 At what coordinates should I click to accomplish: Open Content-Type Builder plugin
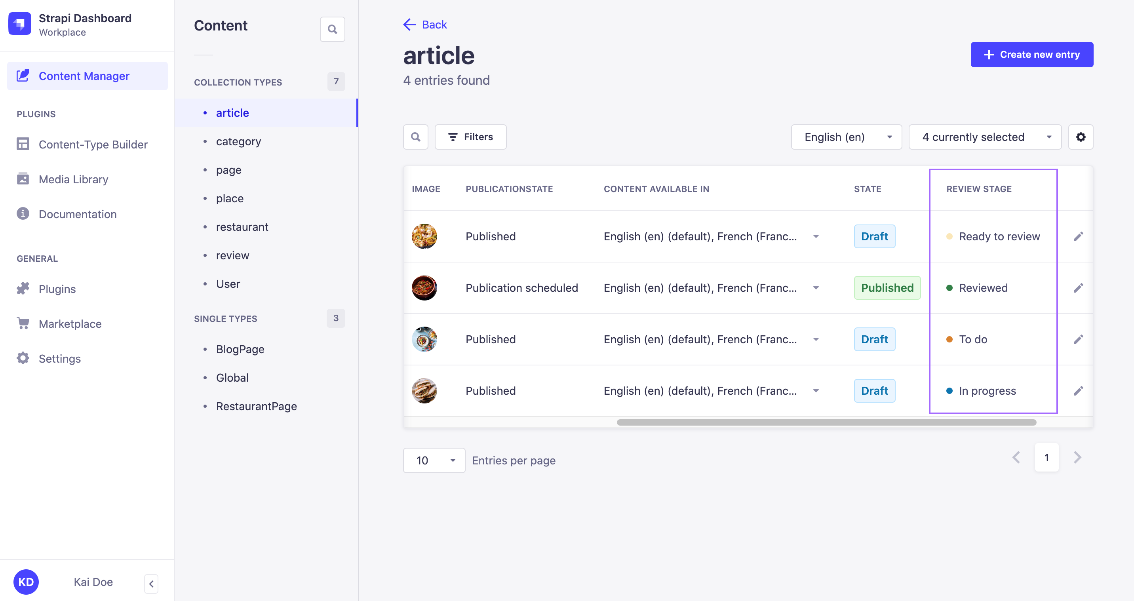92,145
